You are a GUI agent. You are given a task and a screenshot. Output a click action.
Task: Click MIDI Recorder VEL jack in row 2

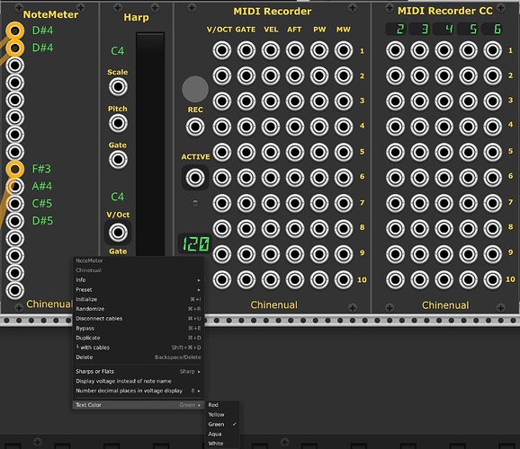[271, 75]
